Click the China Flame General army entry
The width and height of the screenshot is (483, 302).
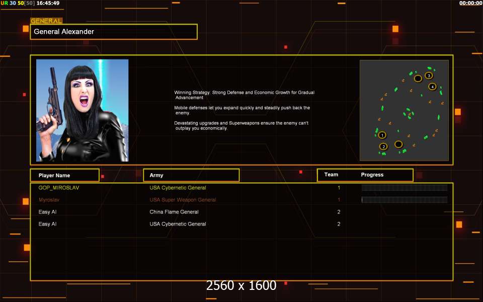coord(174,212)
